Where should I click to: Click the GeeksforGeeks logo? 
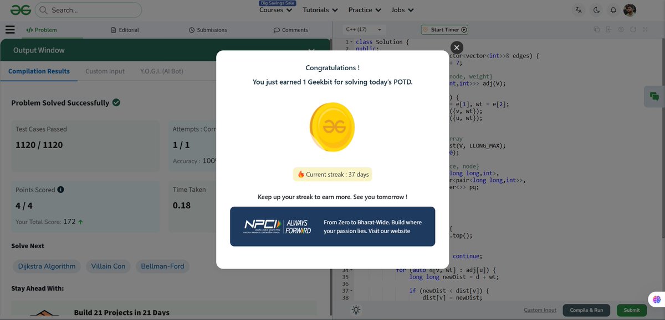[20, 10]
